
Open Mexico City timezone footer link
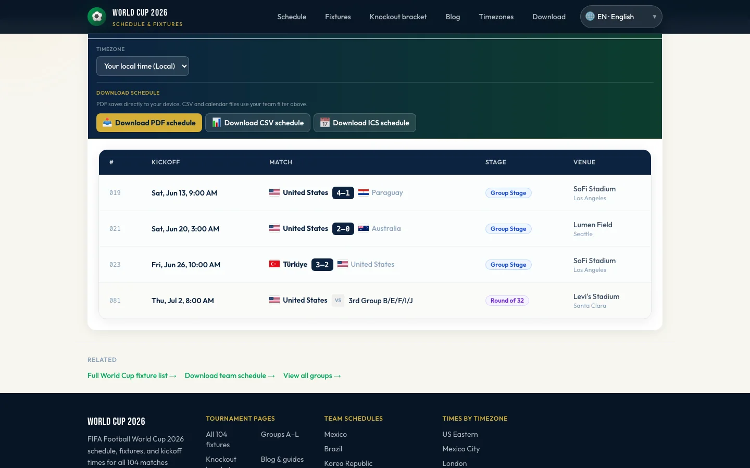coord(461,449)
